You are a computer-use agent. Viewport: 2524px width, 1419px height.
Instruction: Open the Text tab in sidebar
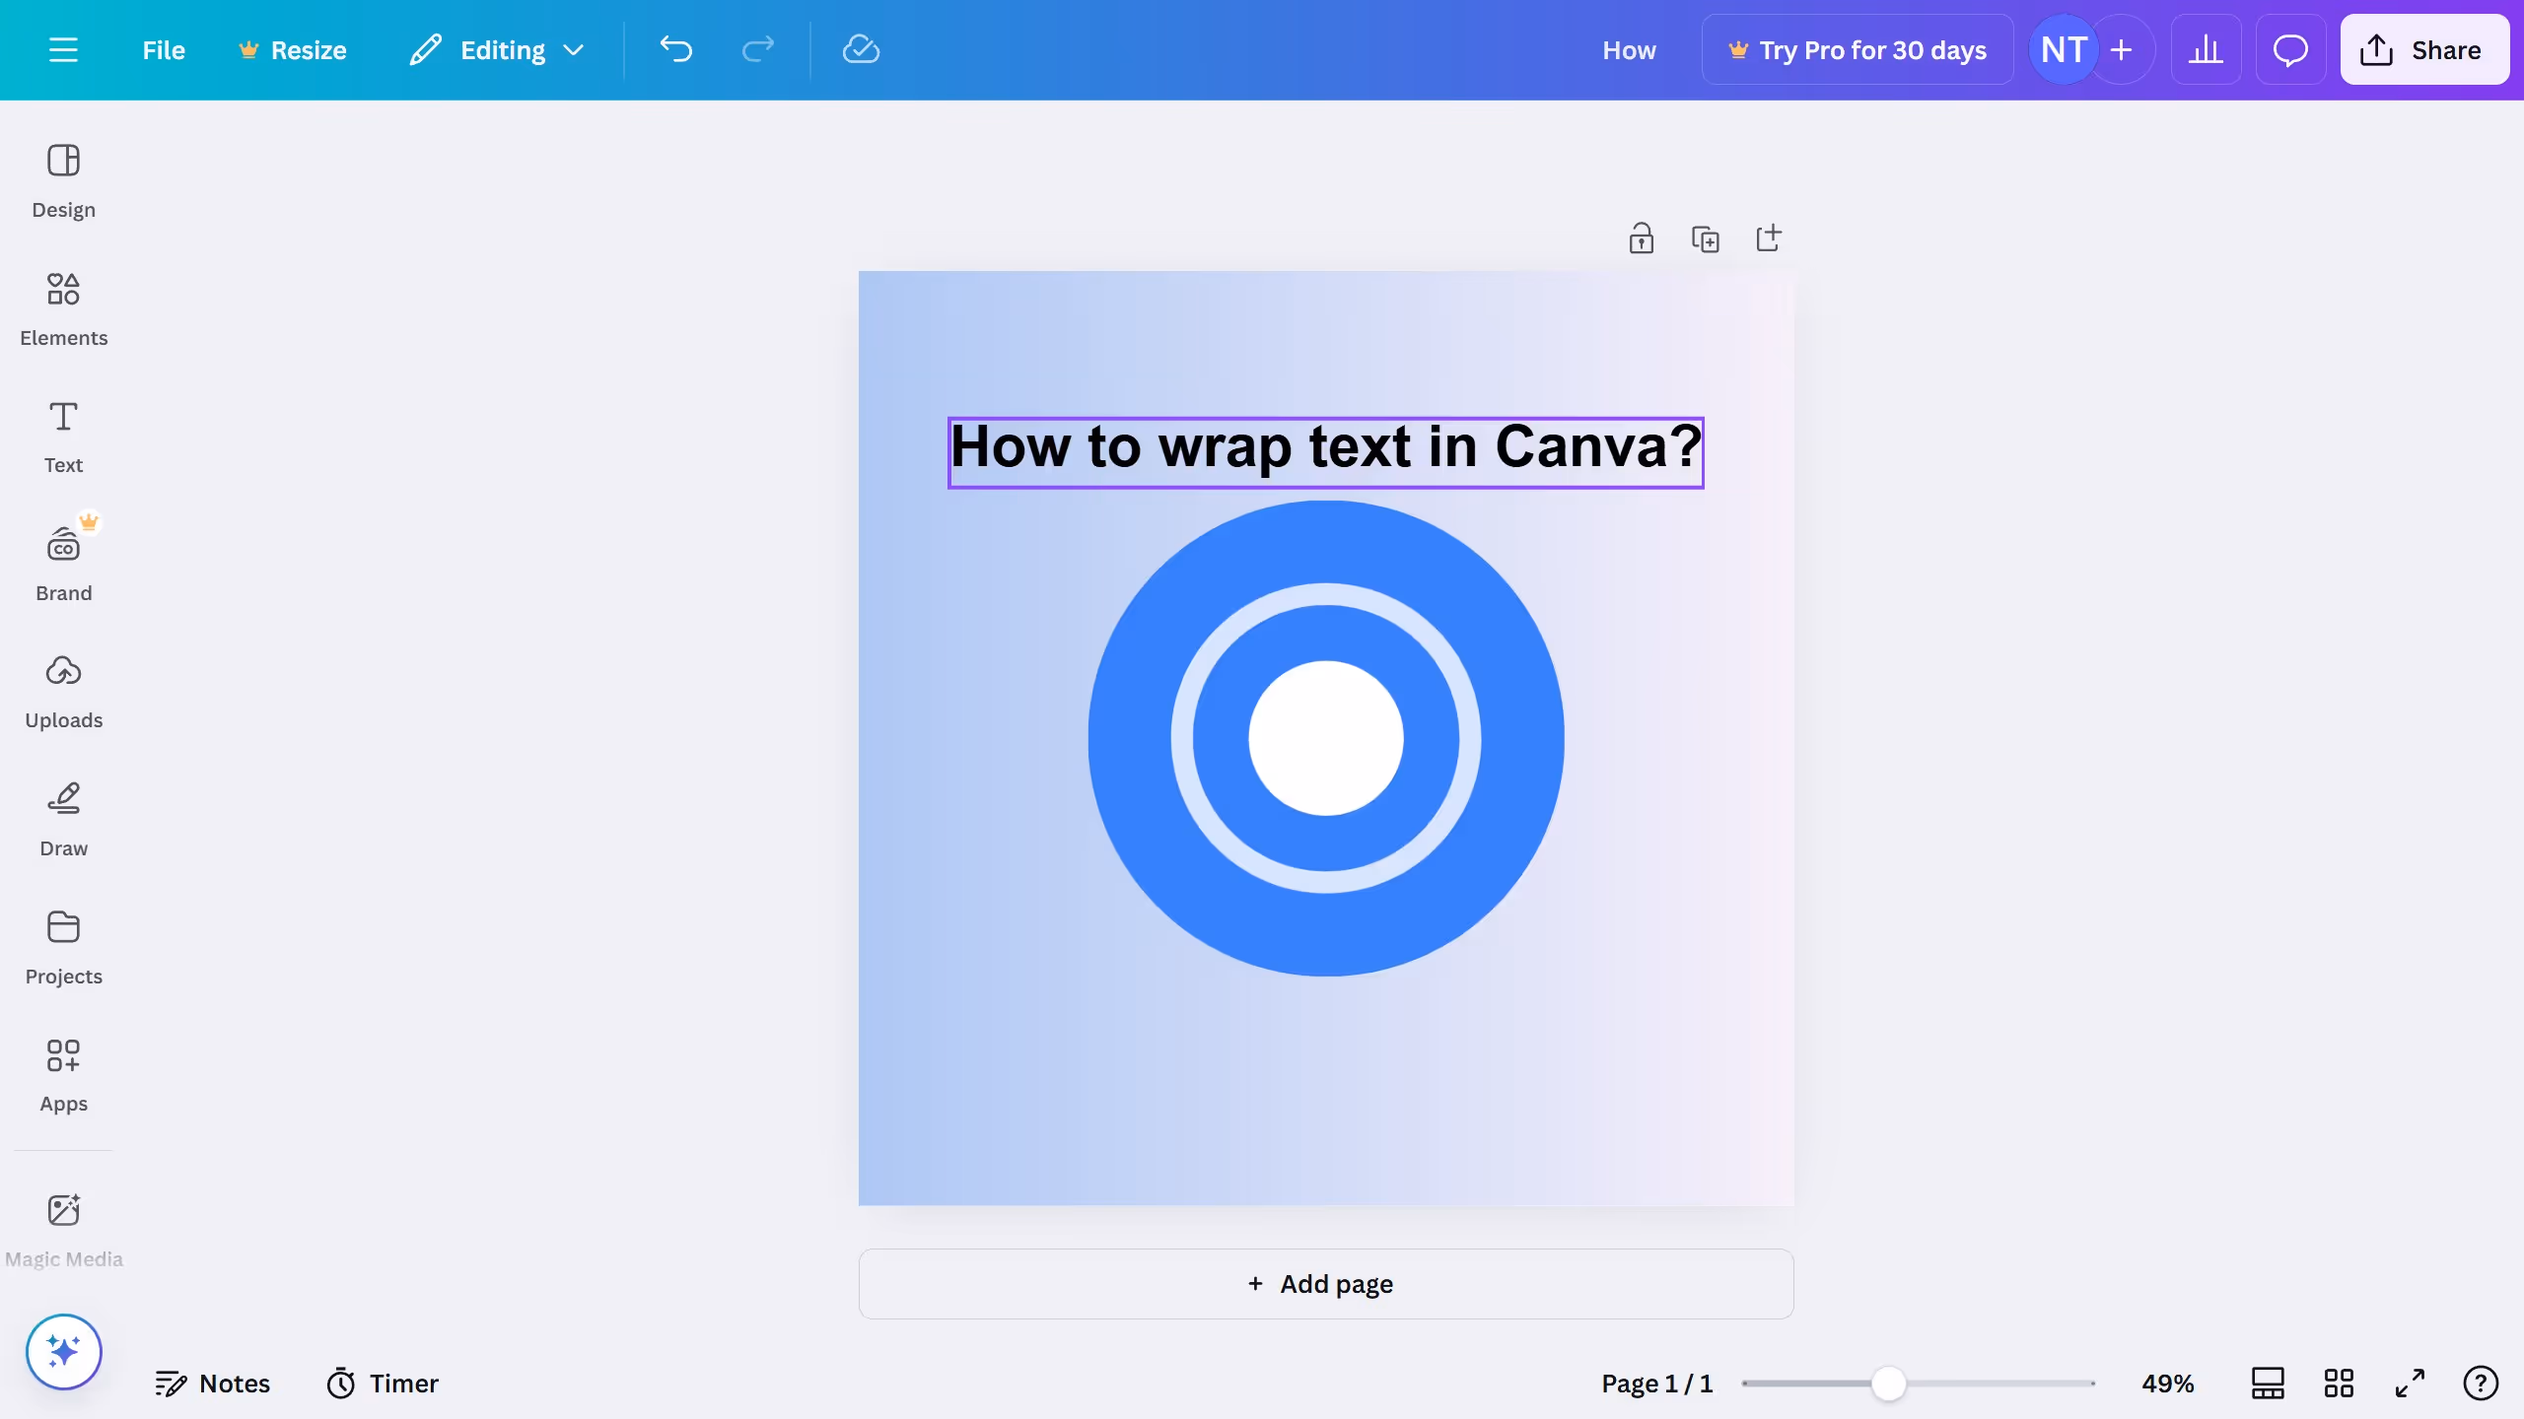tap(63, 437)
